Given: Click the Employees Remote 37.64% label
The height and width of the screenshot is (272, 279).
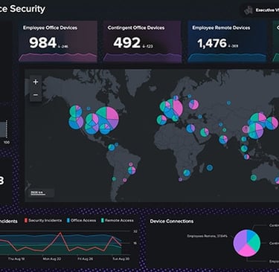Looking at the screenshot, I should point(207,236).
